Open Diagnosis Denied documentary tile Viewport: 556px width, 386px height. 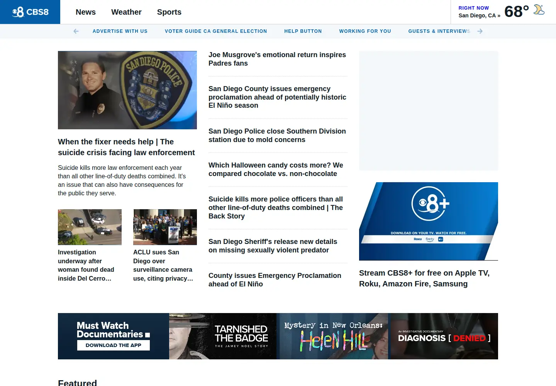click(x=444, y=336)
